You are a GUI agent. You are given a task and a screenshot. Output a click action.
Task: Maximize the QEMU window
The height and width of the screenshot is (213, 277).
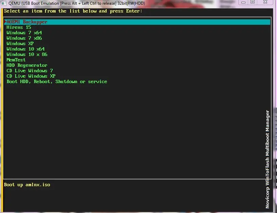pyautogui.click(x=253, y=2)
